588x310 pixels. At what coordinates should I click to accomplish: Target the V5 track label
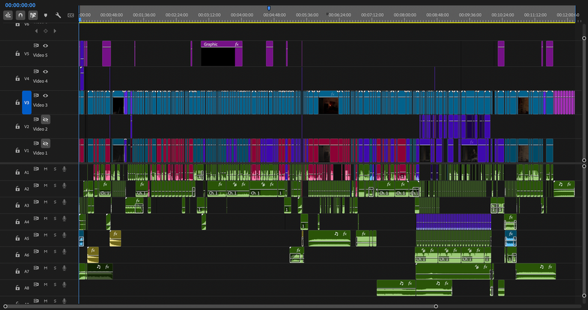(x=26, y=53)
